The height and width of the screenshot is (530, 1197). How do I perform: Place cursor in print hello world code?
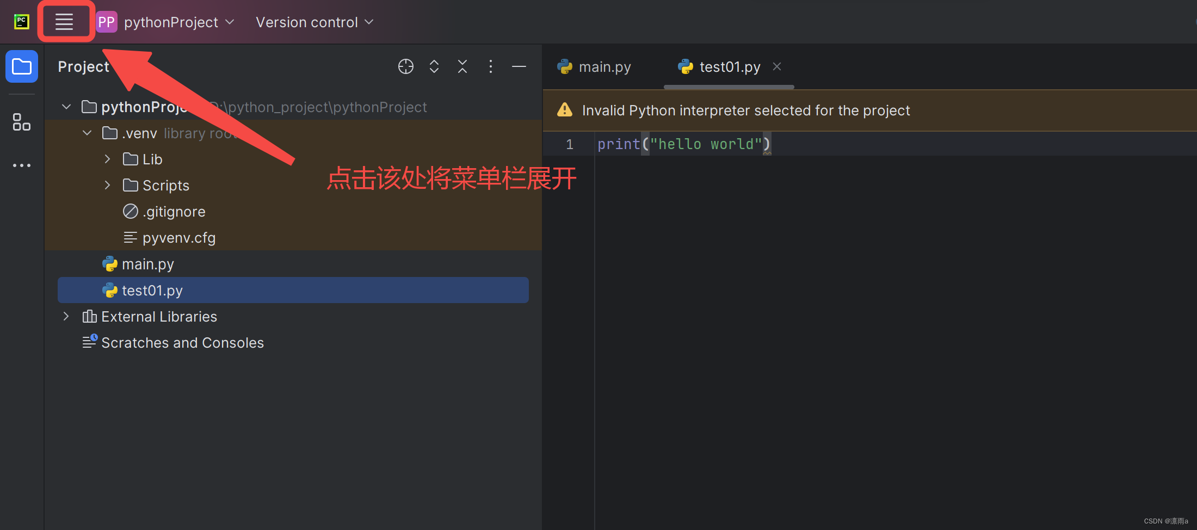(x=684, y=144)
